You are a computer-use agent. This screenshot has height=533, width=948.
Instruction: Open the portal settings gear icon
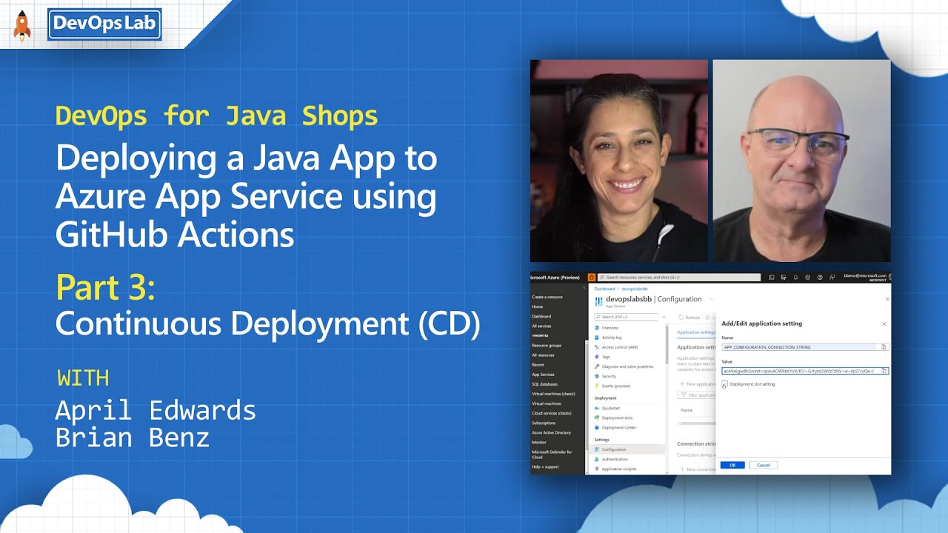[x=807, y=277]
